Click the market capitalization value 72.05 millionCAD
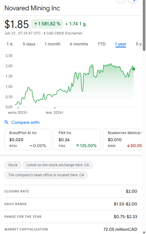Image resolution: width=146 pixels, height=234 pixels. click(x=120, y=229)
